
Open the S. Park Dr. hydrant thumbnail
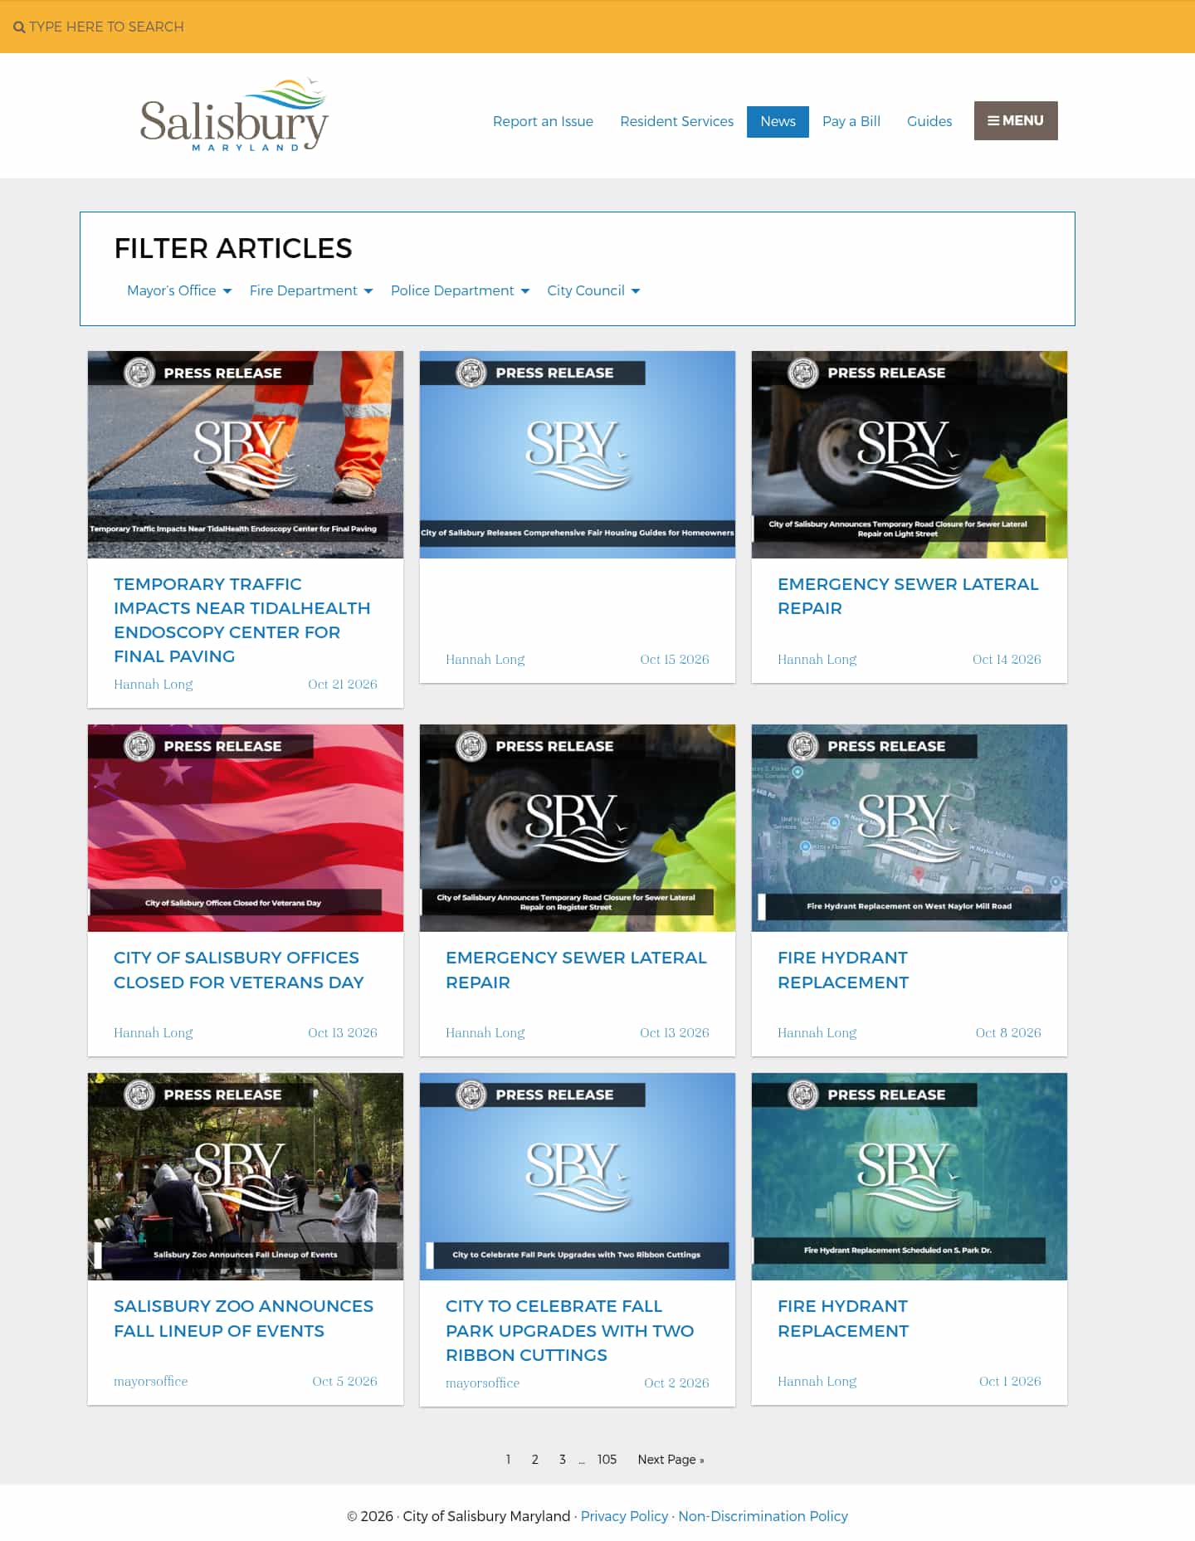910,1176
